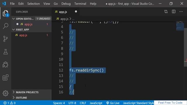Open the Debug bug icon

pos(6,64)
